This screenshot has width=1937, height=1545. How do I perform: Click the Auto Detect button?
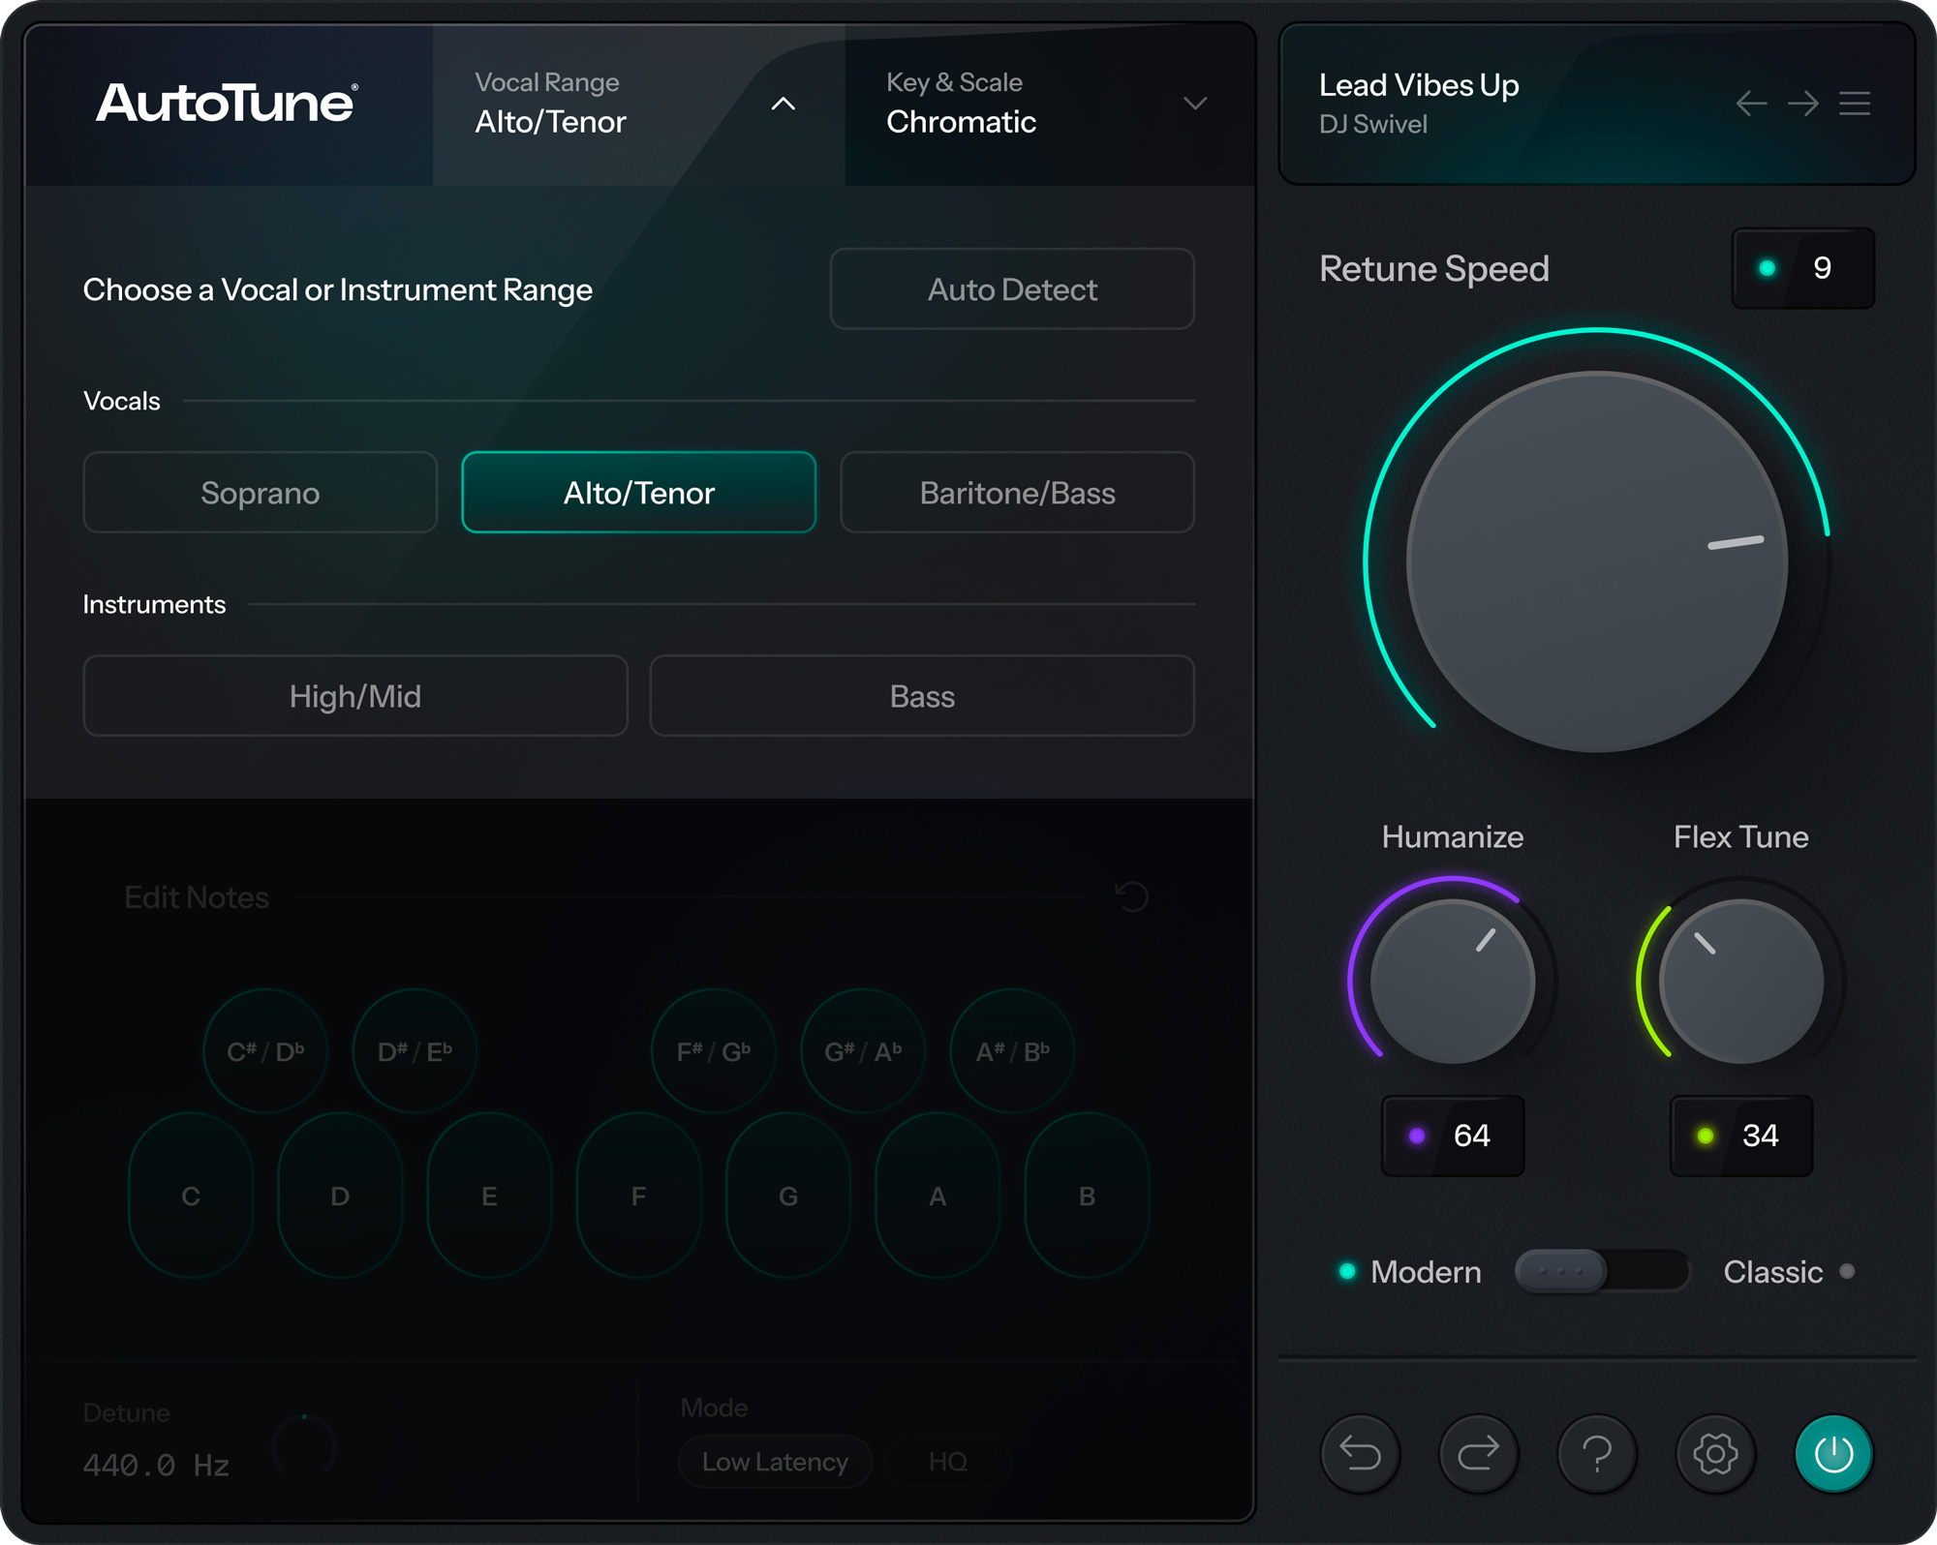(x=1012, y=289)
